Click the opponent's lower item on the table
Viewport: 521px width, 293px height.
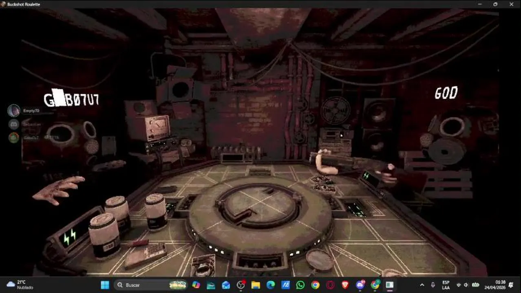pos(325,188)
